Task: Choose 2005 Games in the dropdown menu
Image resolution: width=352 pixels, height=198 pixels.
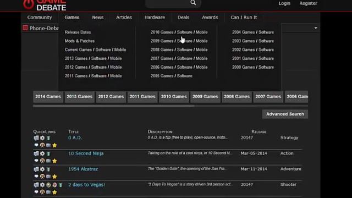Action: pyautogui.click(x=162, y=76)
